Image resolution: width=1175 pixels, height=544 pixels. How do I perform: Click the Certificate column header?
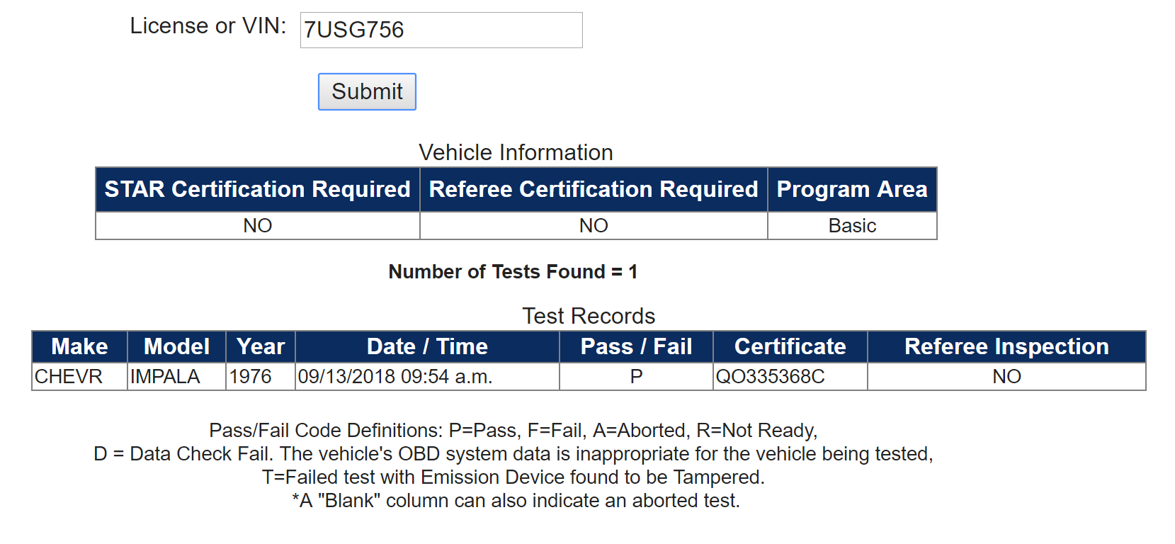coord(790,346)
